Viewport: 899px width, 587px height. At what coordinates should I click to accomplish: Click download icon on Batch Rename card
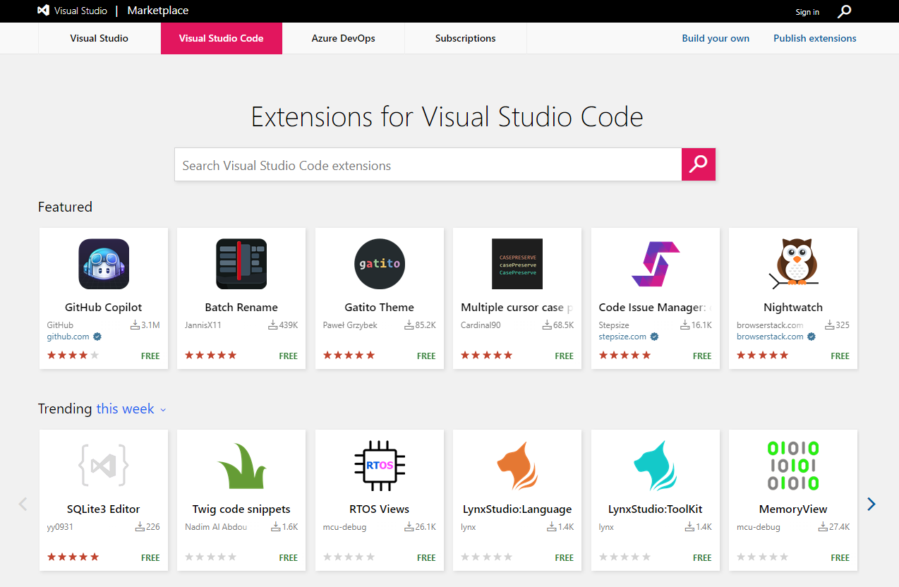(x=272, y=325)
